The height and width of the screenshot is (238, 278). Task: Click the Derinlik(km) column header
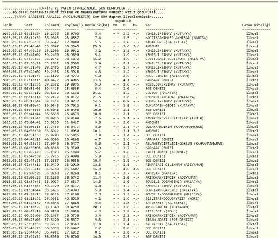point(93,25)
